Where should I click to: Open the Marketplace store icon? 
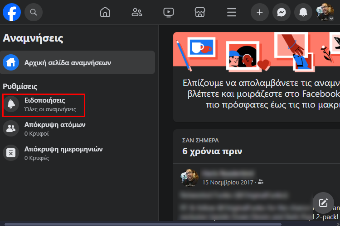200,12
